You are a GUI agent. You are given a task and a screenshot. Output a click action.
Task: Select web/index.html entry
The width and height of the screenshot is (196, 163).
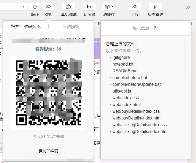click(x=127, y=105)
